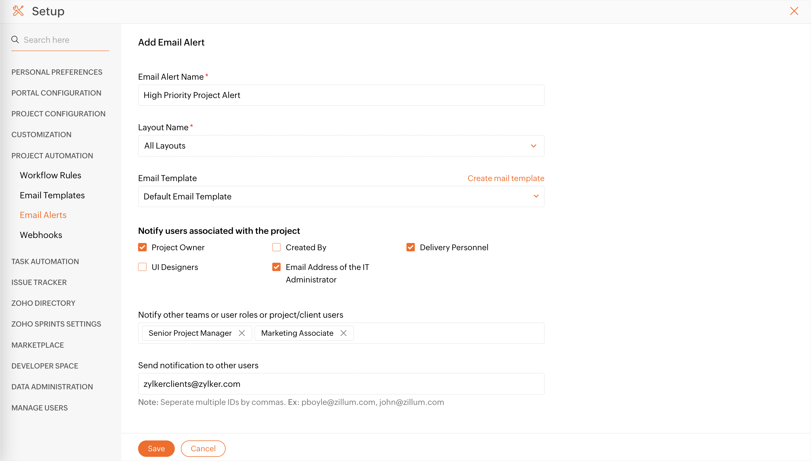Remove the Senior Project Manager tag
This screenshot has height=461, width=811.
242,333
